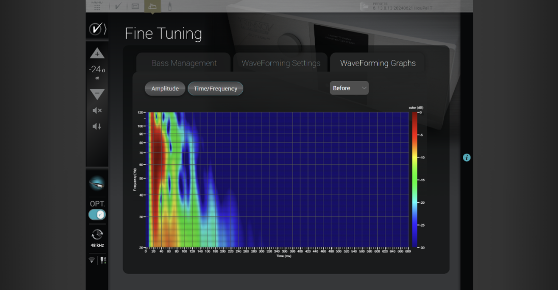Click the Time/Frequency button
This screenshot has height=290, width=558.
point(215,89)
